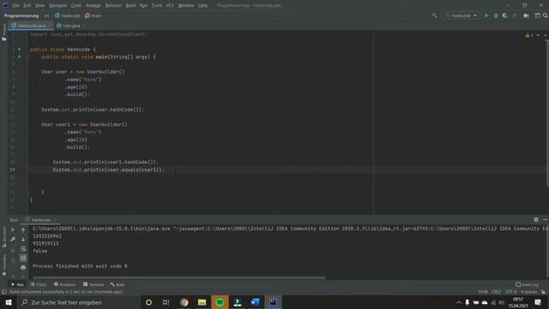Open the Build menu
The image size is (549, 309).
click(130, 6)
